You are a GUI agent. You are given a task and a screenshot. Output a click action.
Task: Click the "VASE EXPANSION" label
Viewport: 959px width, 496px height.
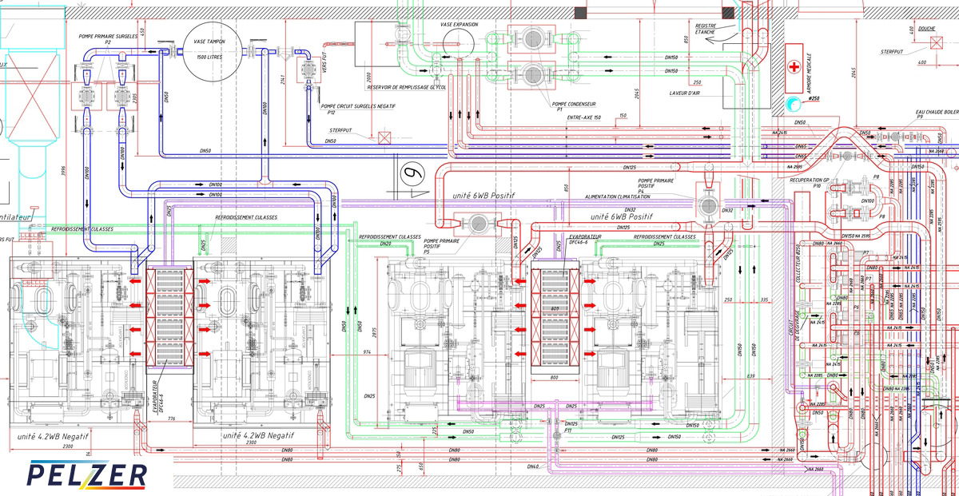point(460,25)
